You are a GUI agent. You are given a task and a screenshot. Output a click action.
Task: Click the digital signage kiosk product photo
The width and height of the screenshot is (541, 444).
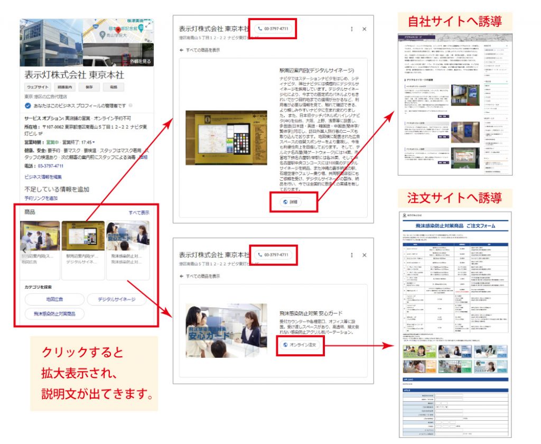tap(226, 138)
